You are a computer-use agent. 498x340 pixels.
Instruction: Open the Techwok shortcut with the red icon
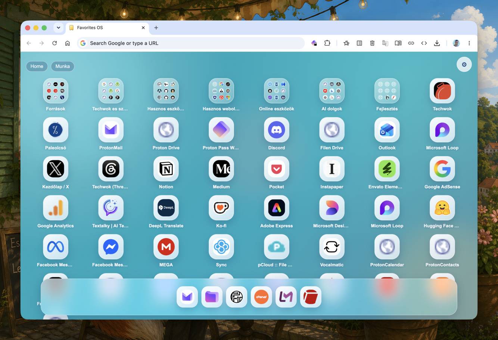click(x=442, y=91)
